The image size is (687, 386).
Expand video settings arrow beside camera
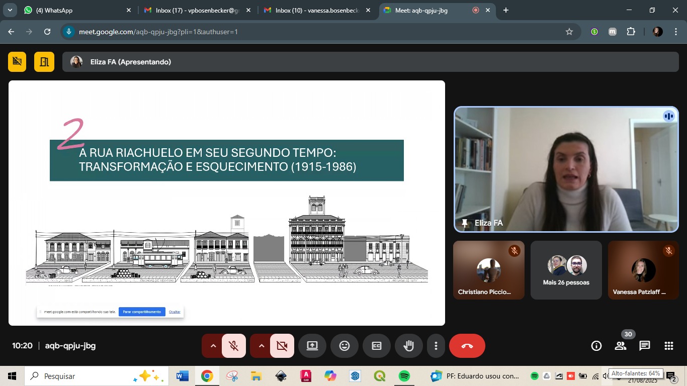pos(261,346)
